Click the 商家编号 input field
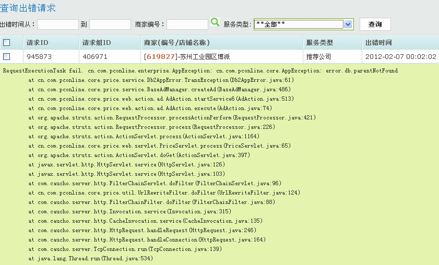 click(187, 25)
